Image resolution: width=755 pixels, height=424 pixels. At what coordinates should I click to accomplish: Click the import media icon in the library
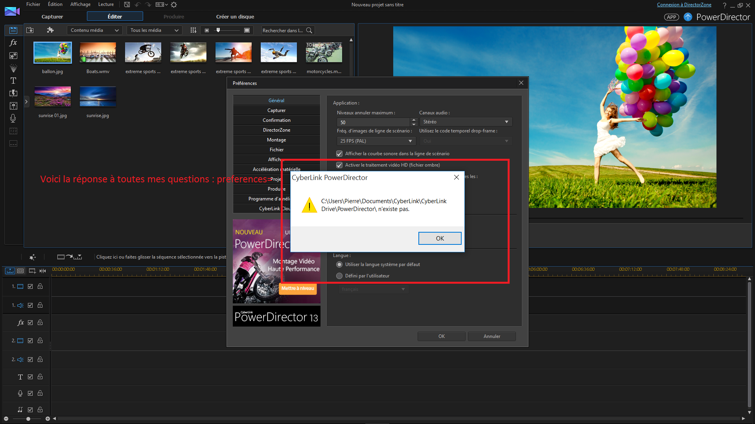(x=30, y=30)
